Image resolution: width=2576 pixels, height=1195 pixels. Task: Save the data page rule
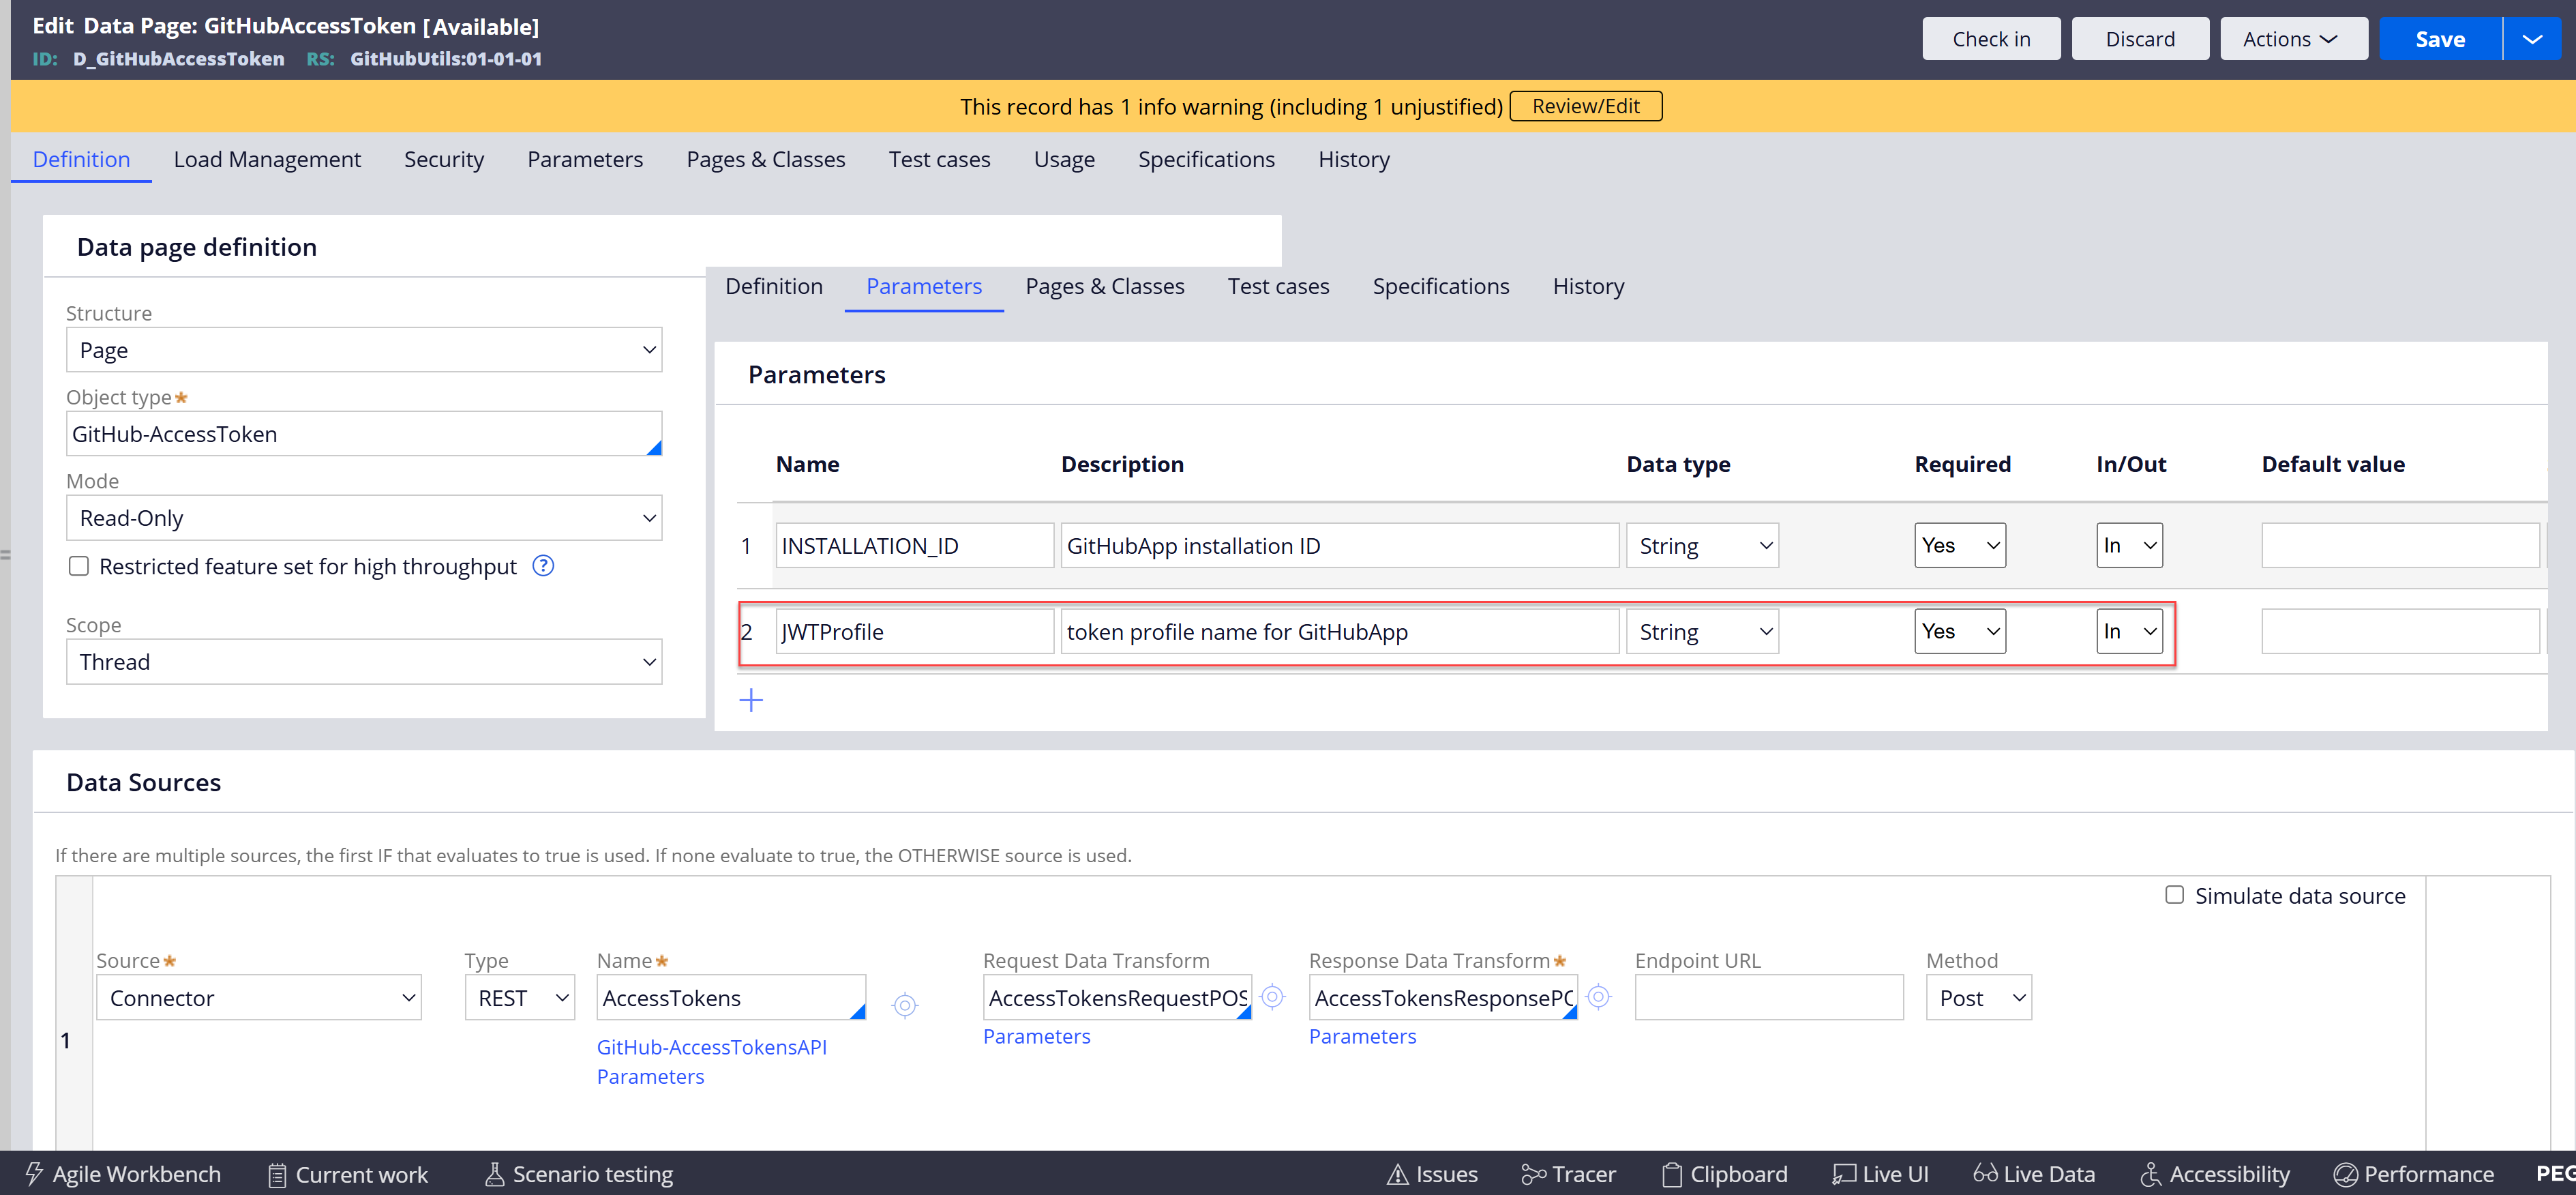pos(2440,39)
